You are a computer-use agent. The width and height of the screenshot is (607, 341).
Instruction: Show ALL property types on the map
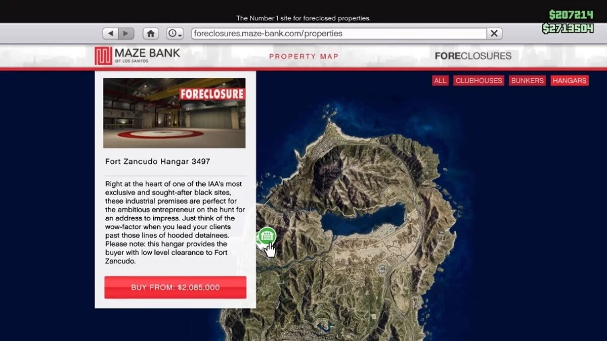(440, 81)
